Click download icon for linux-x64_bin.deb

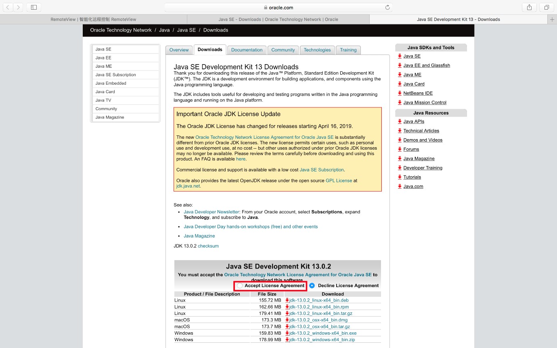287,300
